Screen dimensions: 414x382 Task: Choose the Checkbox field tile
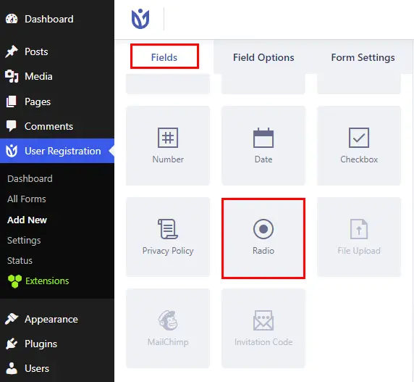(x=359, y=146)
